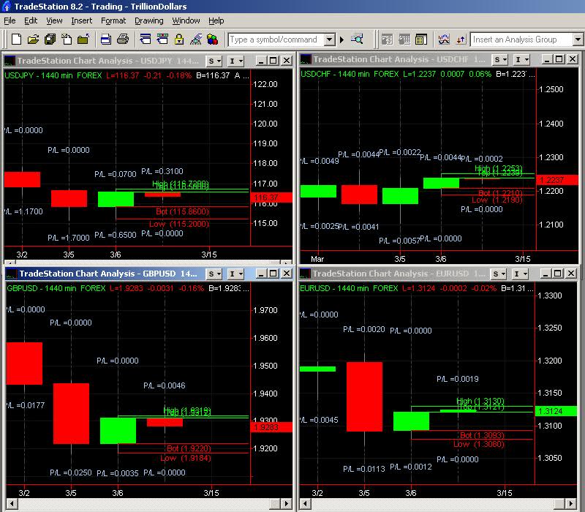Viewport: 585px width, 512px height.
Task: Click the GBPUSD chart right scroll arrow
Action: click(x=286, y=504)
